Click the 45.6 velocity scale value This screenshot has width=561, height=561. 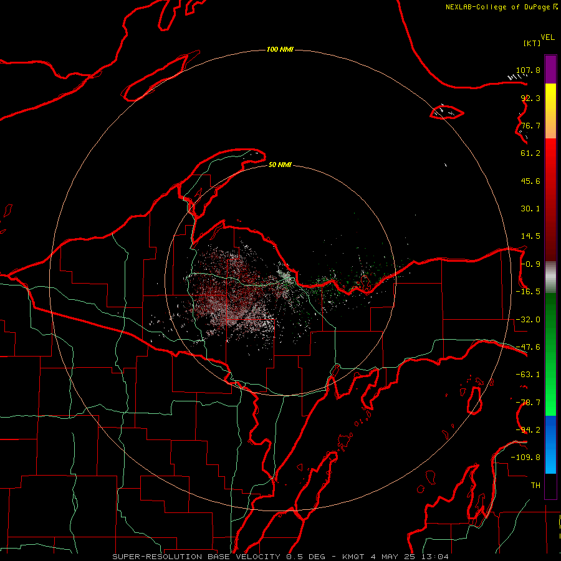[x=530, y=181]
